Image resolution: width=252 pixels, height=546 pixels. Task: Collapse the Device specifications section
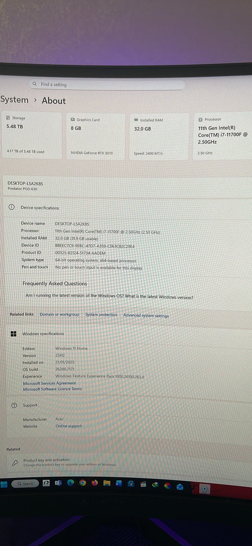[128, 208]
